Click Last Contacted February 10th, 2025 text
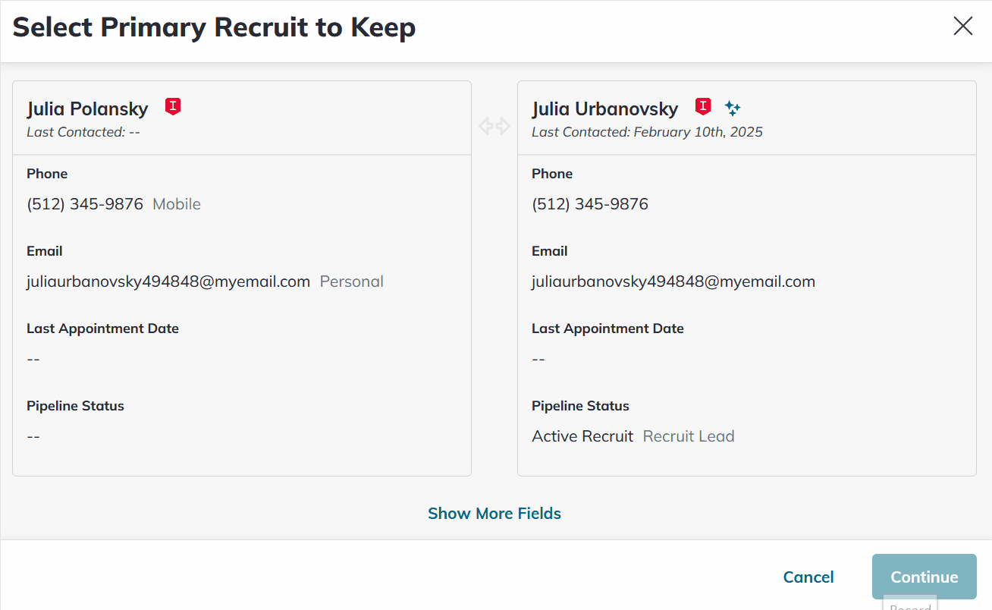The width and height of the screenshot is (992, 610). click(647, 132)
